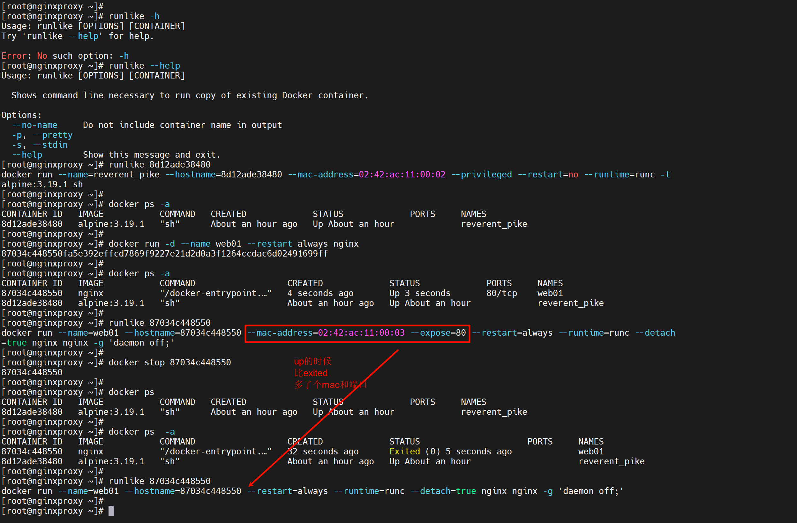Click the 80/tcp port entry
This screenshot has height=523, width=797.
click(501, 293)
